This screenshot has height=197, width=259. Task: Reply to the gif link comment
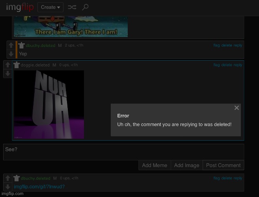pyautogui.click(x=238, y=178)
